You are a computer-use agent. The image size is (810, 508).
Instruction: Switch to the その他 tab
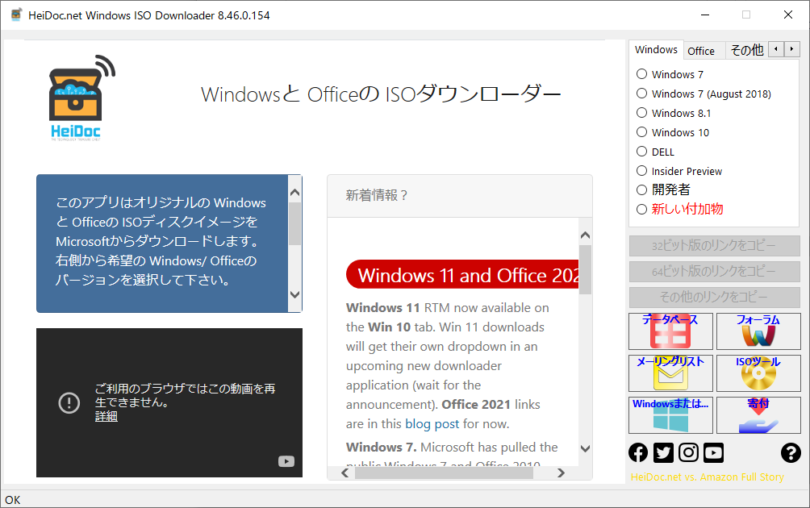(746, 51)
